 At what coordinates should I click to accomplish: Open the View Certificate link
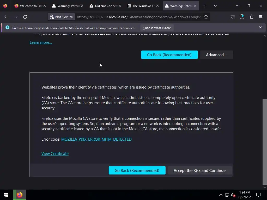tap(55, 154)
